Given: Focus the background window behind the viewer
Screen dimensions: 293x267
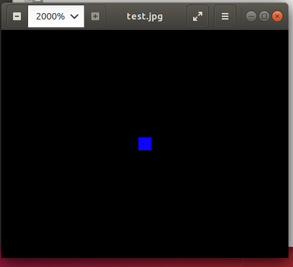Looking at the screenshot, I should 27,1.
